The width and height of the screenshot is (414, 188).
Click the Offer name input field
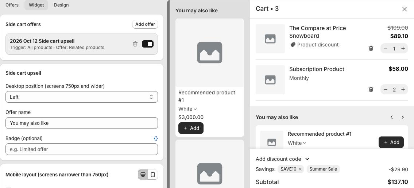pos(82,123)
